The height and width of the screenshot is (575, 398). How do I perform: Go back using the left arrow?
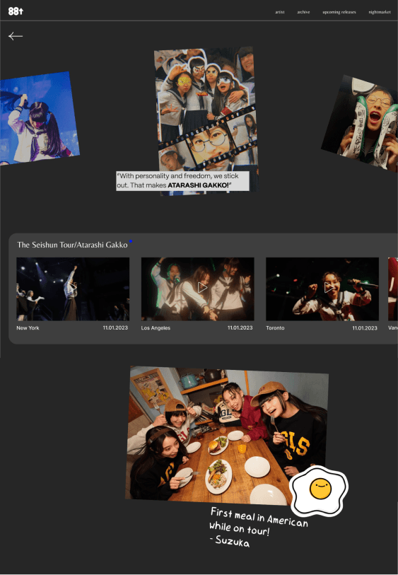pyautogui.click(x=16, y=36)
